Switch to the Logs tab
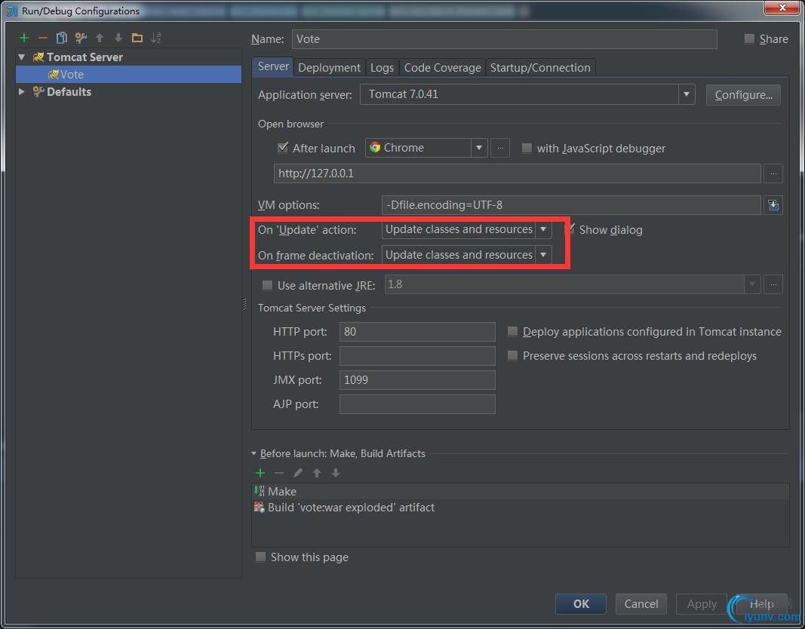 pyautogui.click(x=382, y=68)
